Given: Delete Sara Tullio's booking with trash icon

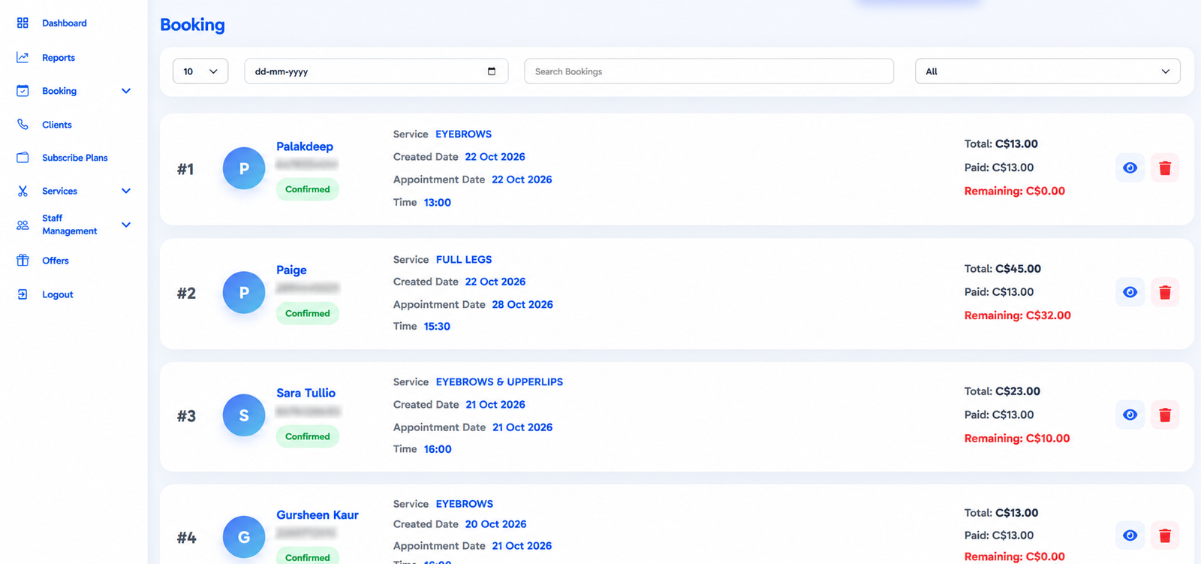Looking at the screenshot, I should coord(1165,415).
